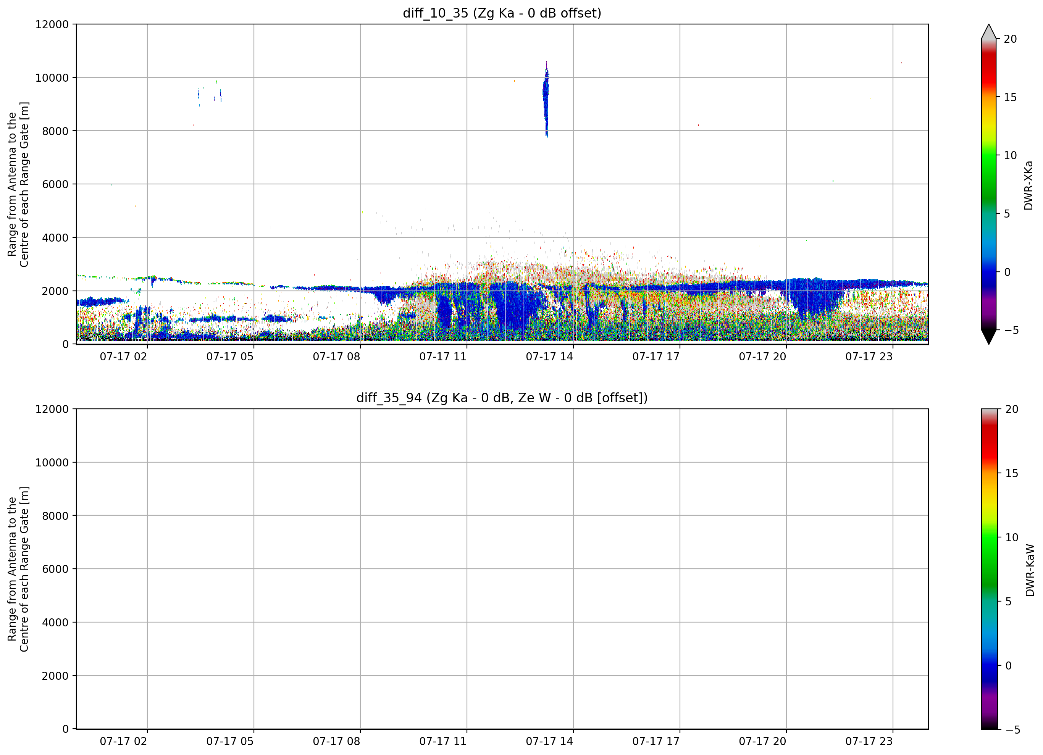
Task: Click the "07-17 23" tick under diff_10_35 plot
Action: click(869, 357)
